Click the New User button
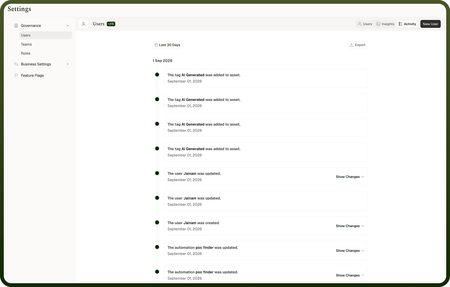The height and width of the screenshot is (287, 450). 430,24
